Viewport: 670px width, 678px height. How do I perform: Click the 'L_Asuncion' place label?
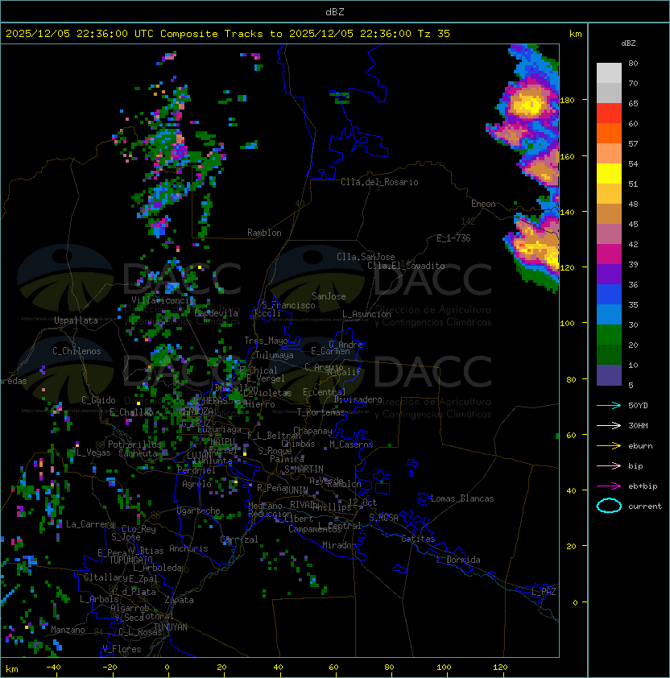coord(366,314)
